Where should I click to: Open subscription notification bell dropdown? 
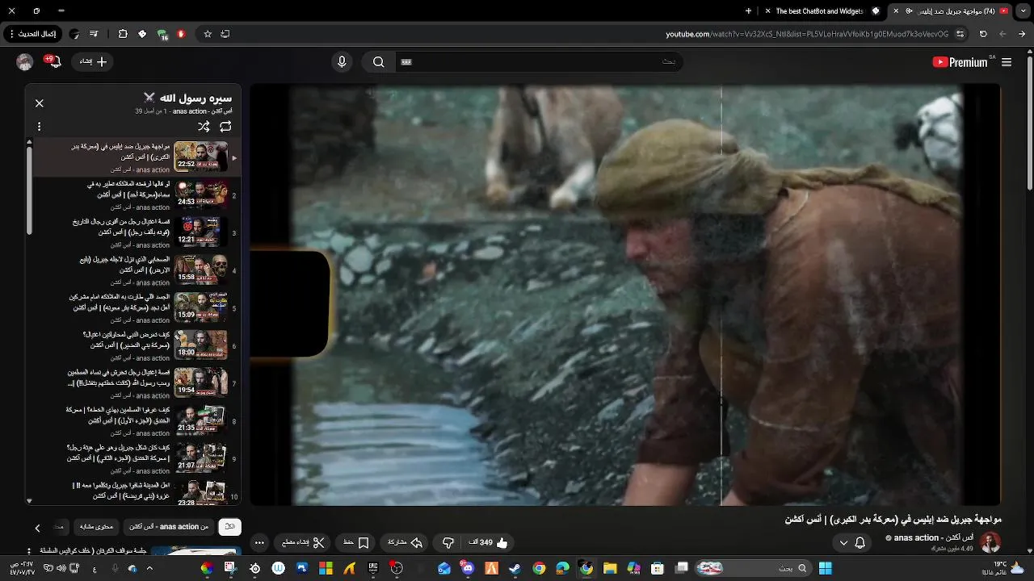[852, 543]
